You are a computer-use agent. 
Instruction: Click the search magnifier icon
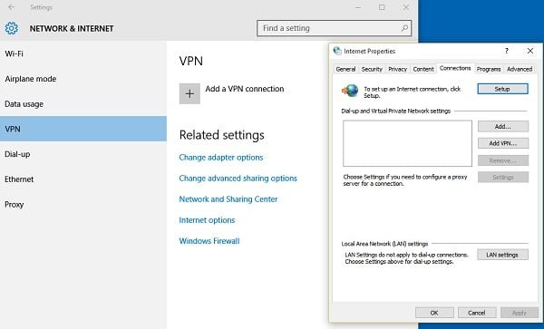pyautogui.click(x=404, y=28)
